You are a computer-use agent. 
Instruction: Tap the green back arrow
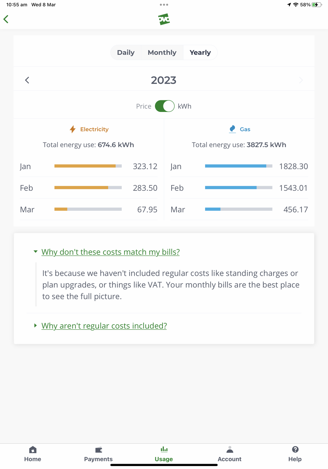[x=6, y=19]
